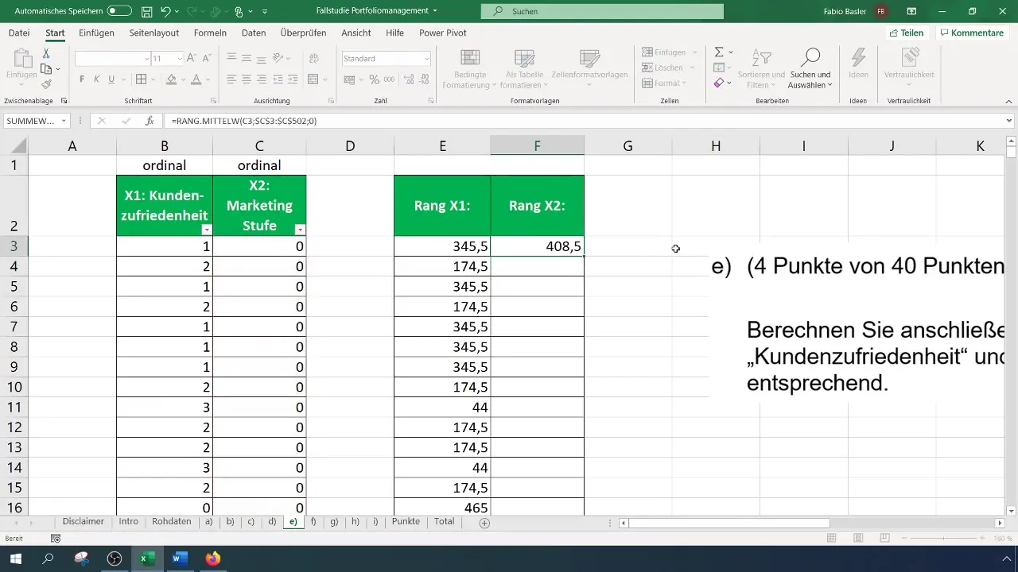This screenshot has width=1018, height=572.
Task: Click into the Suchen search box
Action: tap(602, 11)
